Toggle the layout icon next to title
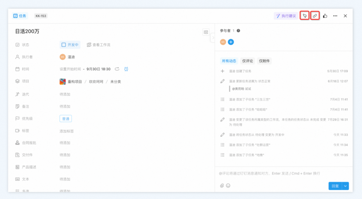Image resolution: width=362 pixels, height=199 pixels. [206, 32]
